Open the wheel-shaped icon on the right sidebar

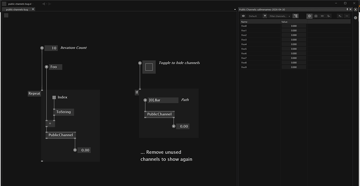click(x=355, y=18)
